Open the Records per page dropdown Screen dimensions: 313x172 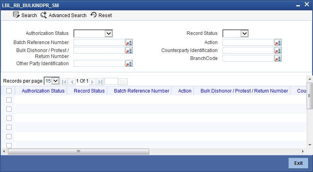52,81
